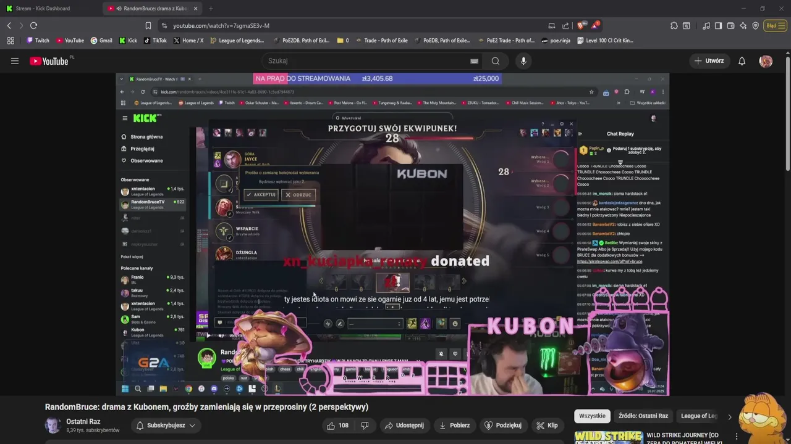Select the League of Legends filter chip
The width and height of the screenshot is (791, 444).
tap(699, 416)
